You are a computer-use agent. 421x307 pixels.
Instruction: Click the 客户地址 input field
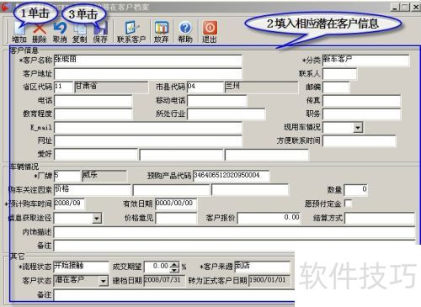coord(148,74)
